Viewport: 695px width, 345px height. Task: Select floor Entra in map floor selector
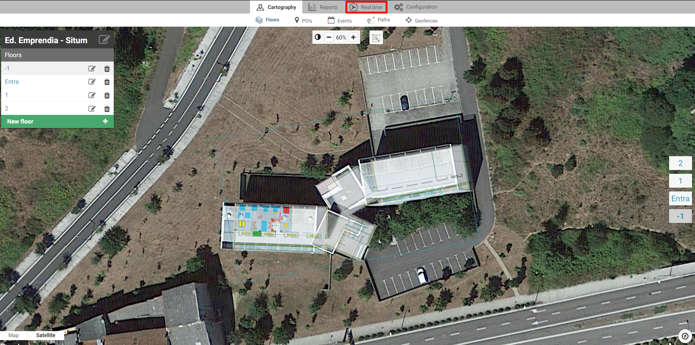pyautogui.click(x=680, y=199)
